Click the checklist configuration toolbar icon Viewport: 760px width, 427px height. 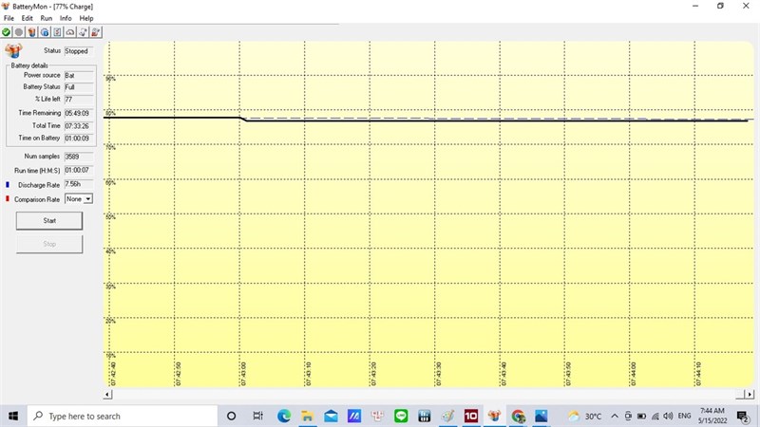point(57,32)
